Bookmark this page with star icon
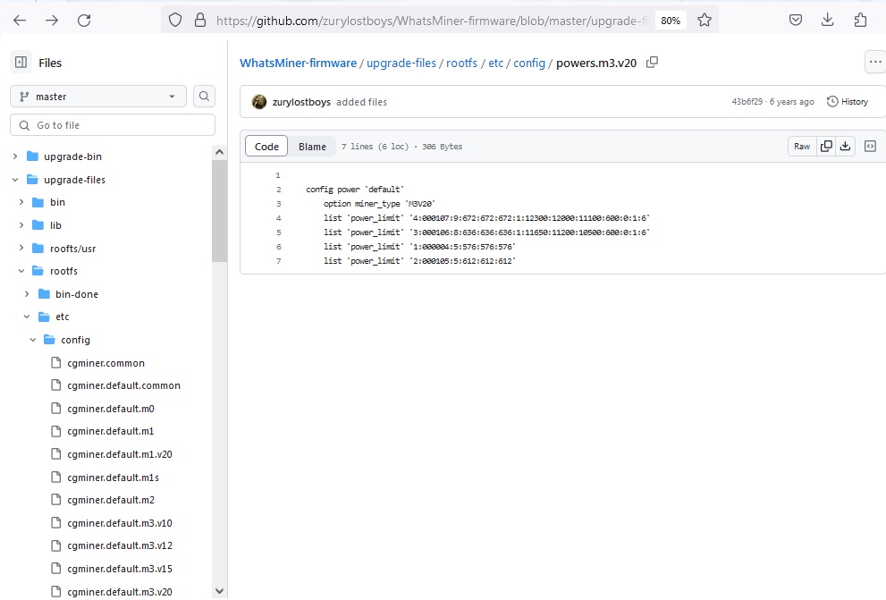 (x=705, y=20)
